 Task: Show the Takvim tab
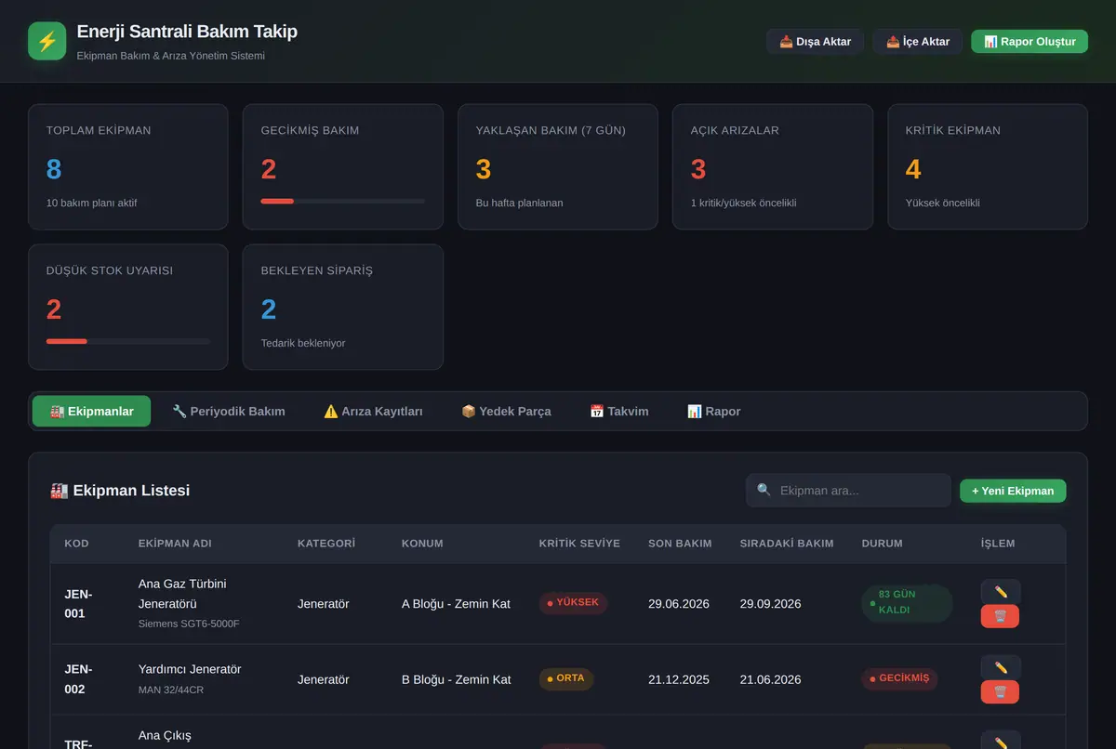tap(619, 412)
